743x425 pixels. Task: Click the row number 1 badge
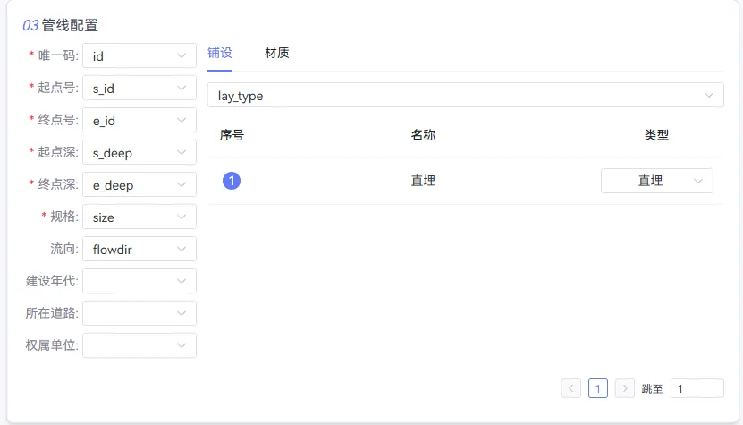[x=232, y=181]
